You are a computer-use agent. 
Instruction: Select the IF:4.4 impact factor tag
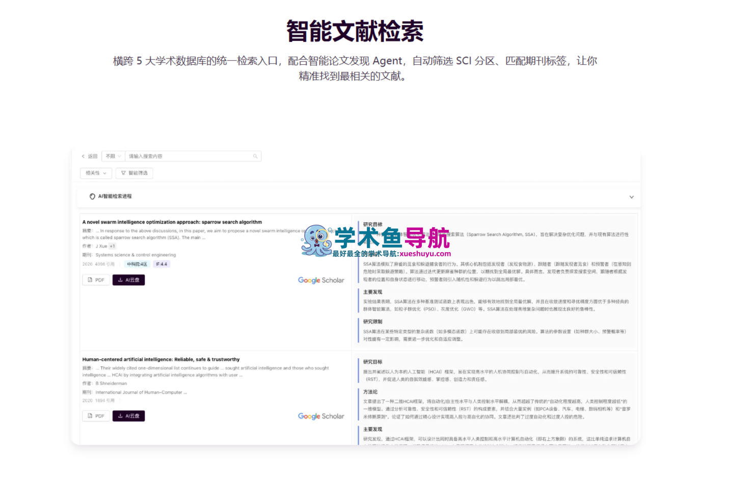[162, 264]
